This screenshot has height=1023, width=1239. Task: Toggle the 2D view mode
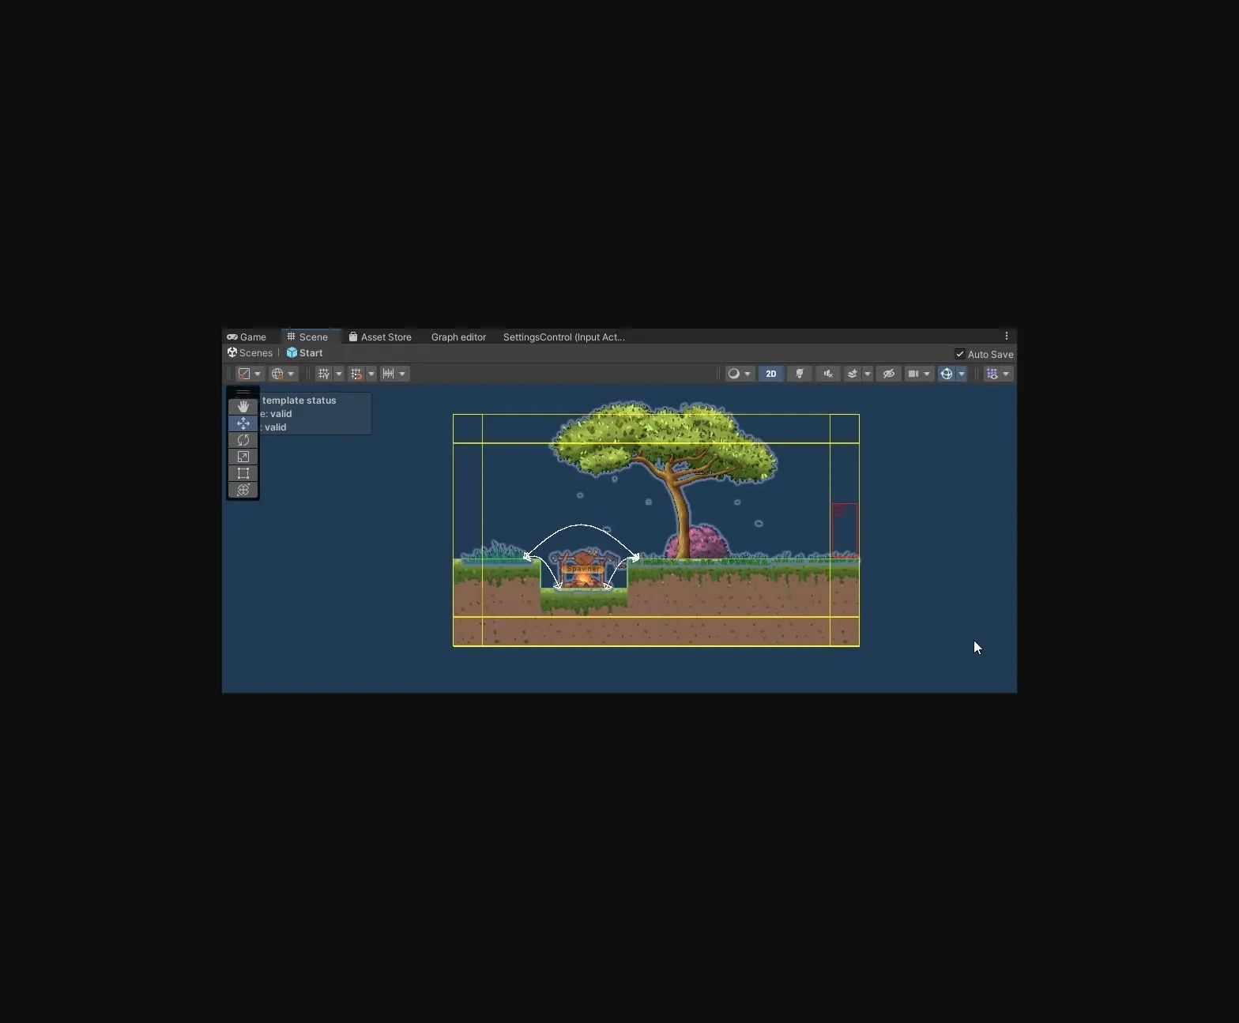tap(770, 374)
